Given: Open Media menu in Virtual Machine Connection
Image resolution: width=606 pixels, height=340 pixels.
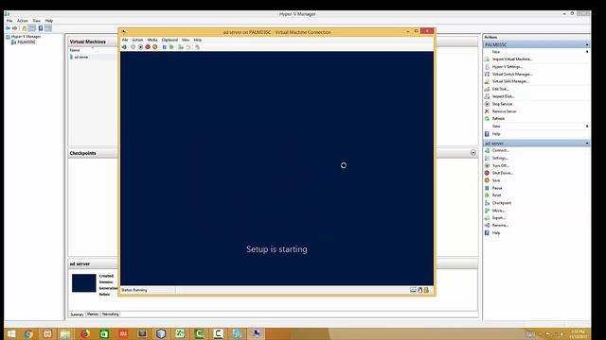Looking at the screenshot, I should pos(151,40).
